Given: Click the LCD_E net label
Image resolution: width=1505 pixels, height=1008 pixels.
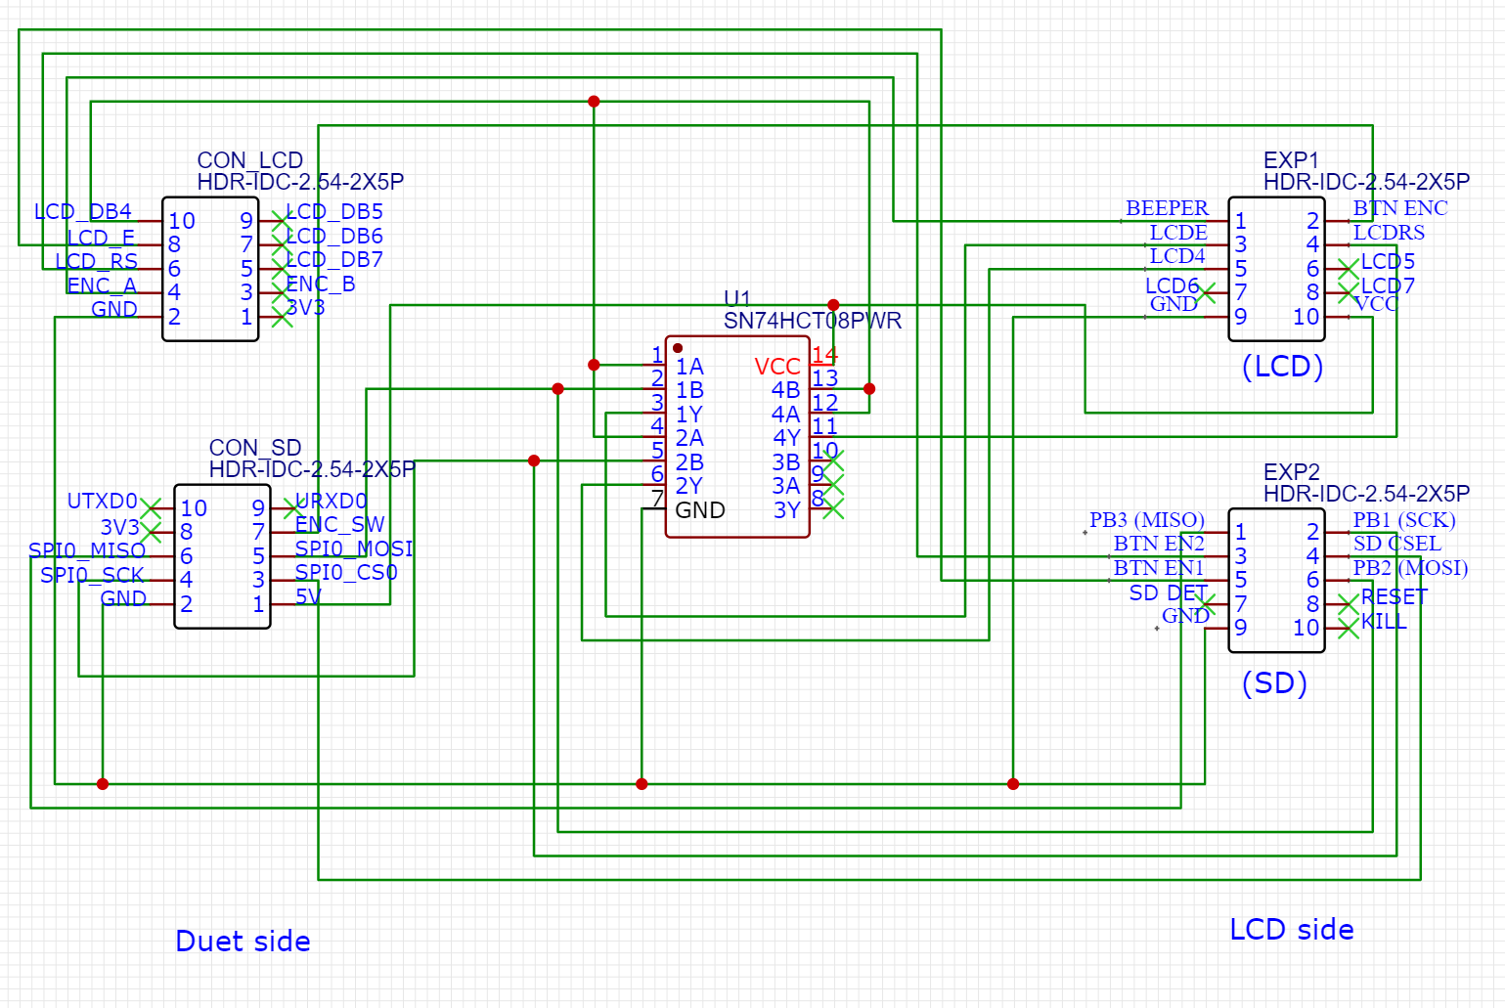Looking at the screenshot, I should 101,239.
